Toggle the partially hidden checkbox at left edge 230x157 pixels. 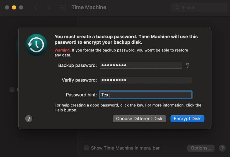click(12, 90)
